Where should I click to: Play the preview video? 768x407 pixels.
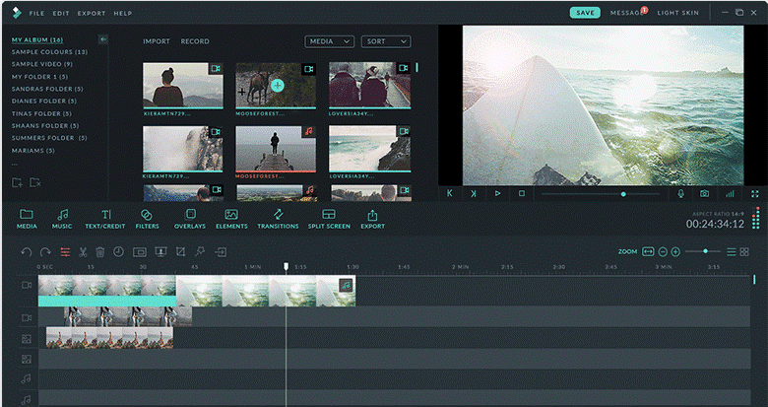[x=497, y=193]
